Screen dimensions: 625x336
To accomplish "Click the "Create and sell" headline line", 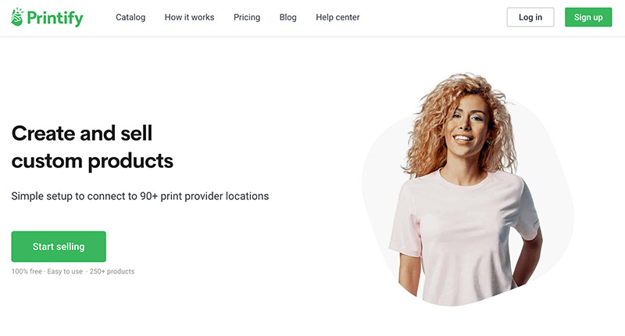I will [x=82, y=133].
